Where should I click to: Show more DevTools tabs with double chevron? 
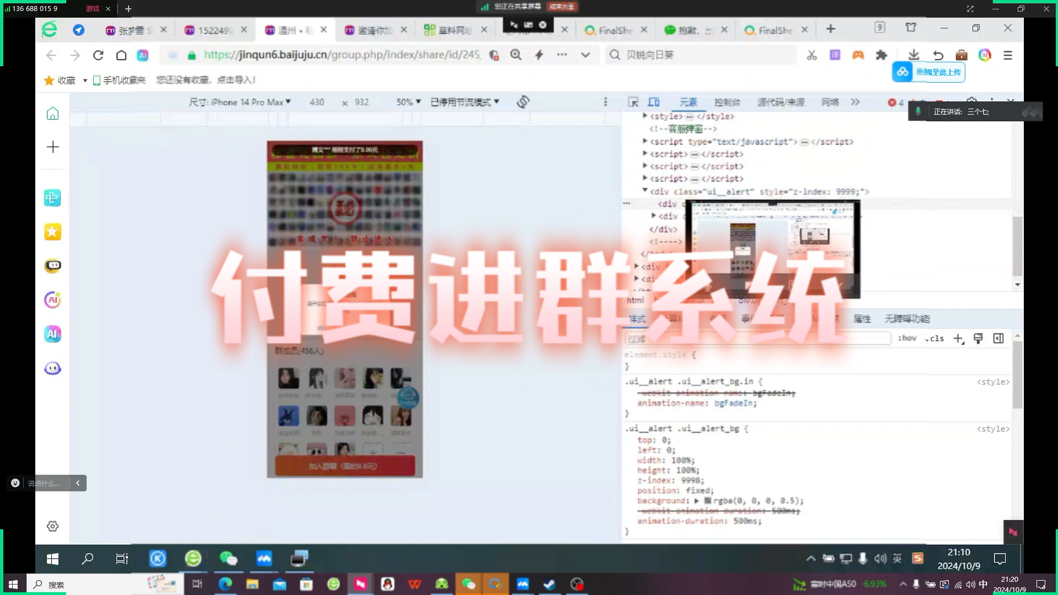point(855,102)
